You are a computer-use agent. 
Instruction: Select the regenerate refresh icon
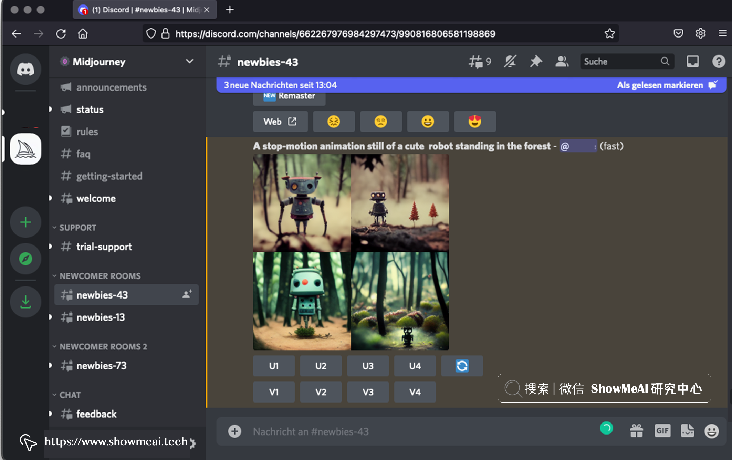[462, 366]
